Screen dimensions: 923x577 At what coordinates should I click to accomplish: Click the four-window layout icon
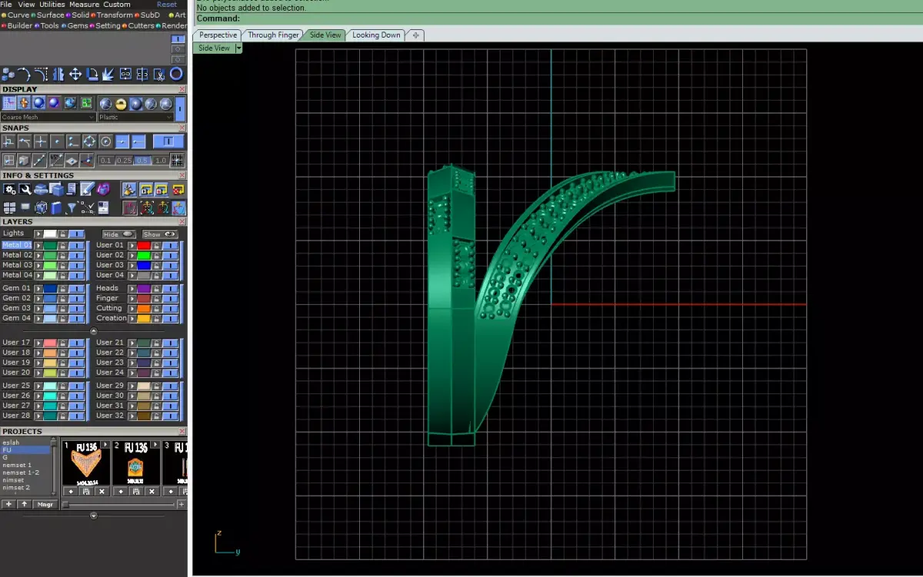pos(9,207)
